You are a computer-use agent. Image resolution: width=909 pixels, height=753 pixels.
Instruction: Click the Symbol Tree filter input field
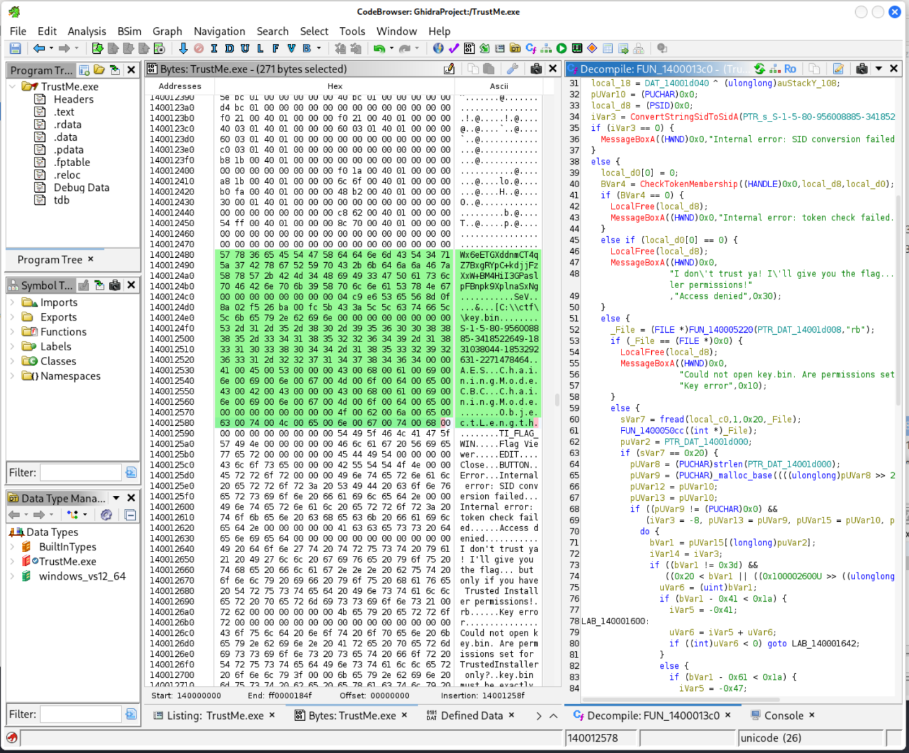[81, 472]
